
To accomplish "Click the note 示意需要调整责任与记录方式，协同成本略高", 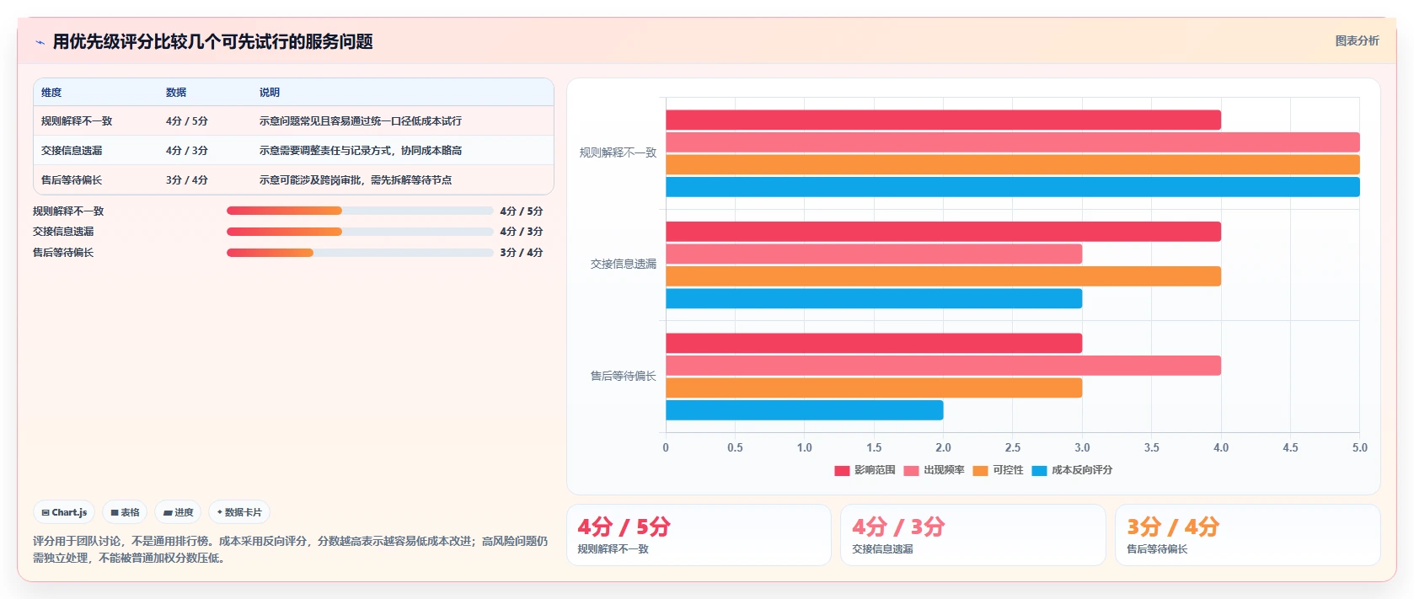I will click(x=360, y=151).
